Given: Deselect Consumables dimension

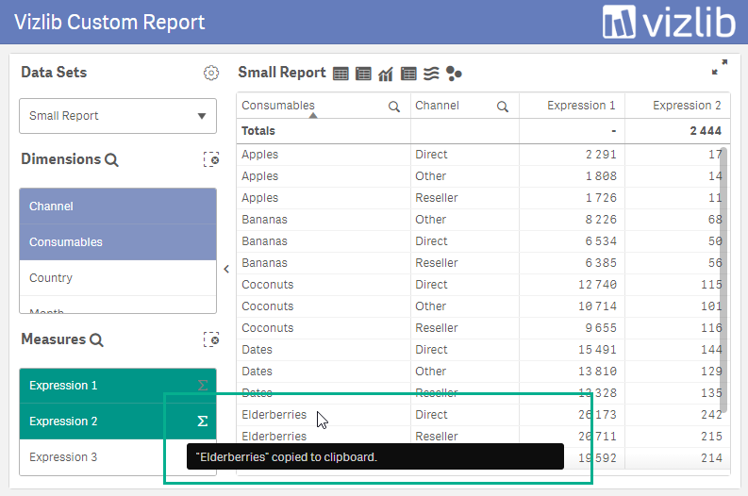Looking at the screenshot, I should coord(118,242).
